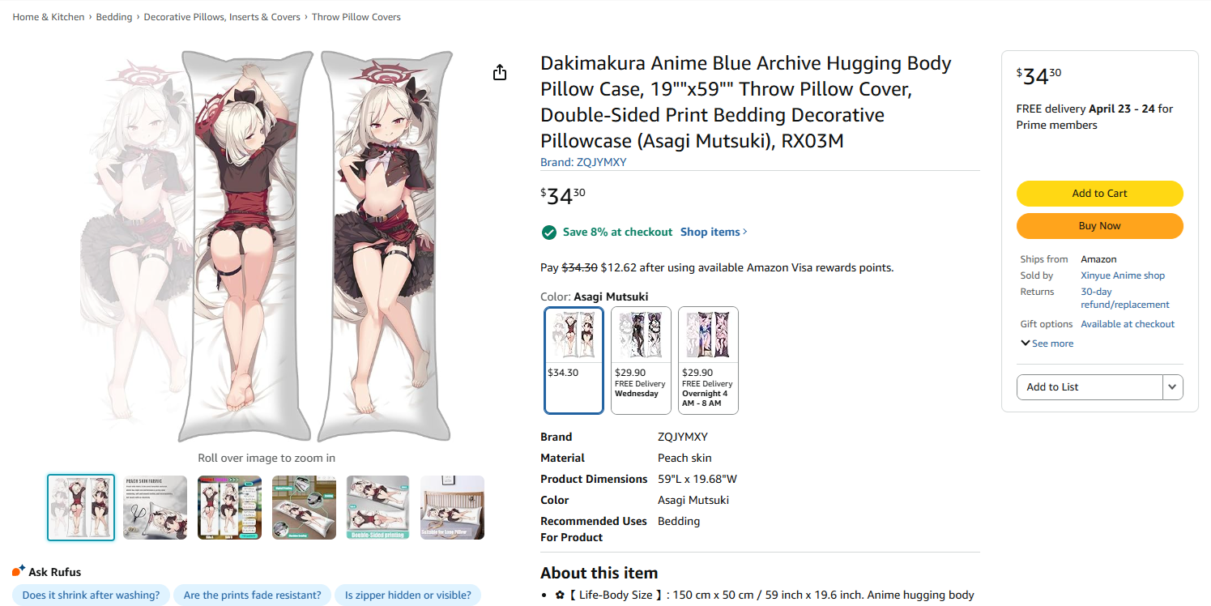View the Double-Sided printing thumbnail
This screenshot has height=606, width=1211.
click(x=377, y=507)
